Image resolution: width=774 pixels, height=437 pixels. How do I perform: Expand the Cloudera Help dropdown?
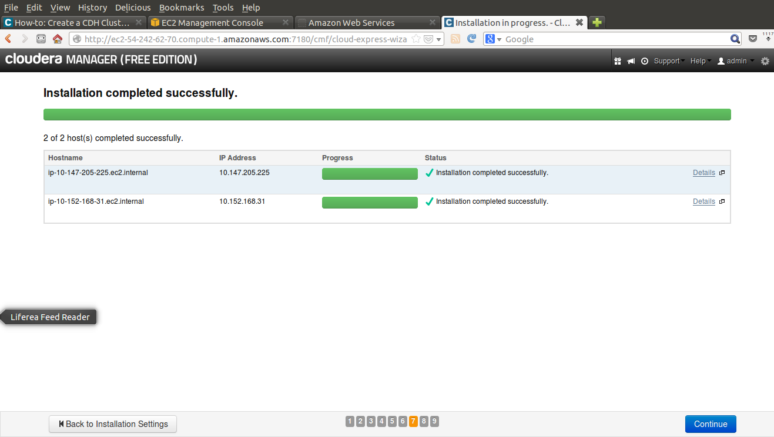click(701, 61)
